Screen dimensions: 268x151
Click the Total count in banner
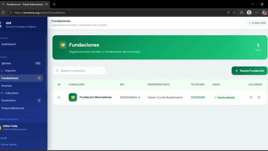tap(258, 47)
